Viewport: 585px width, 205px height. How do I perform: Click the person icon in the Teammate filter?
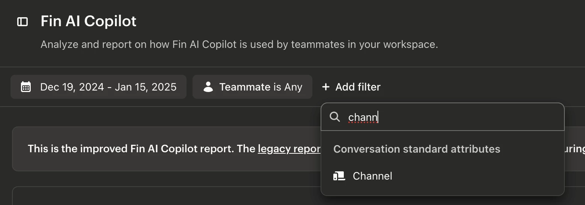click(x=208, y=87)
